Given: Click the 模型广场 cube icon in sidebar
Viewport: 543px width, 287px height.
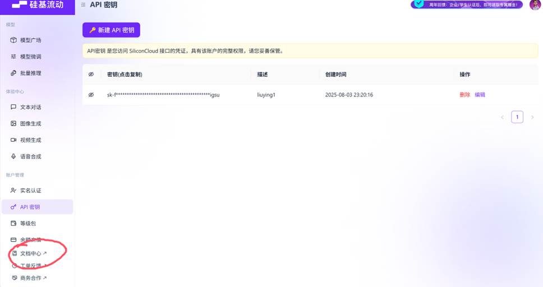Looking at the screenshot, I should (x=13, y=40).
